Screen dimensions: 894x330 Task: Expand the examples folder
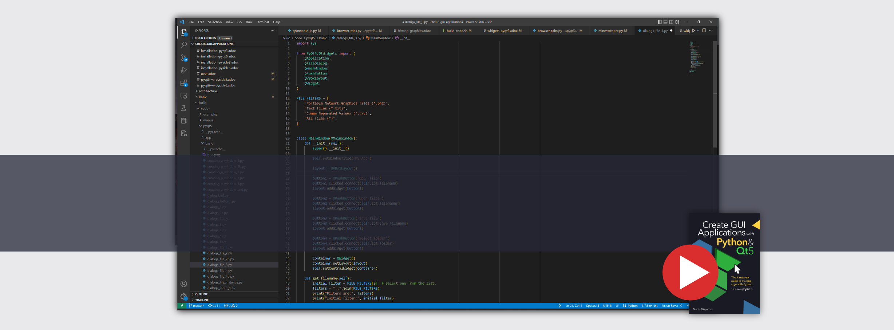[210, 114]
